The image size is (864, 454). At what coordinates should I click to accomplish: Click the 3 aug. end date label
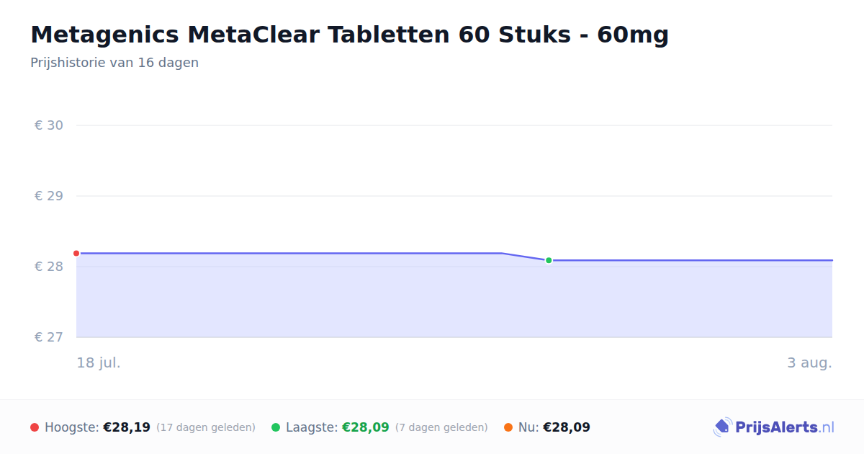809,362
